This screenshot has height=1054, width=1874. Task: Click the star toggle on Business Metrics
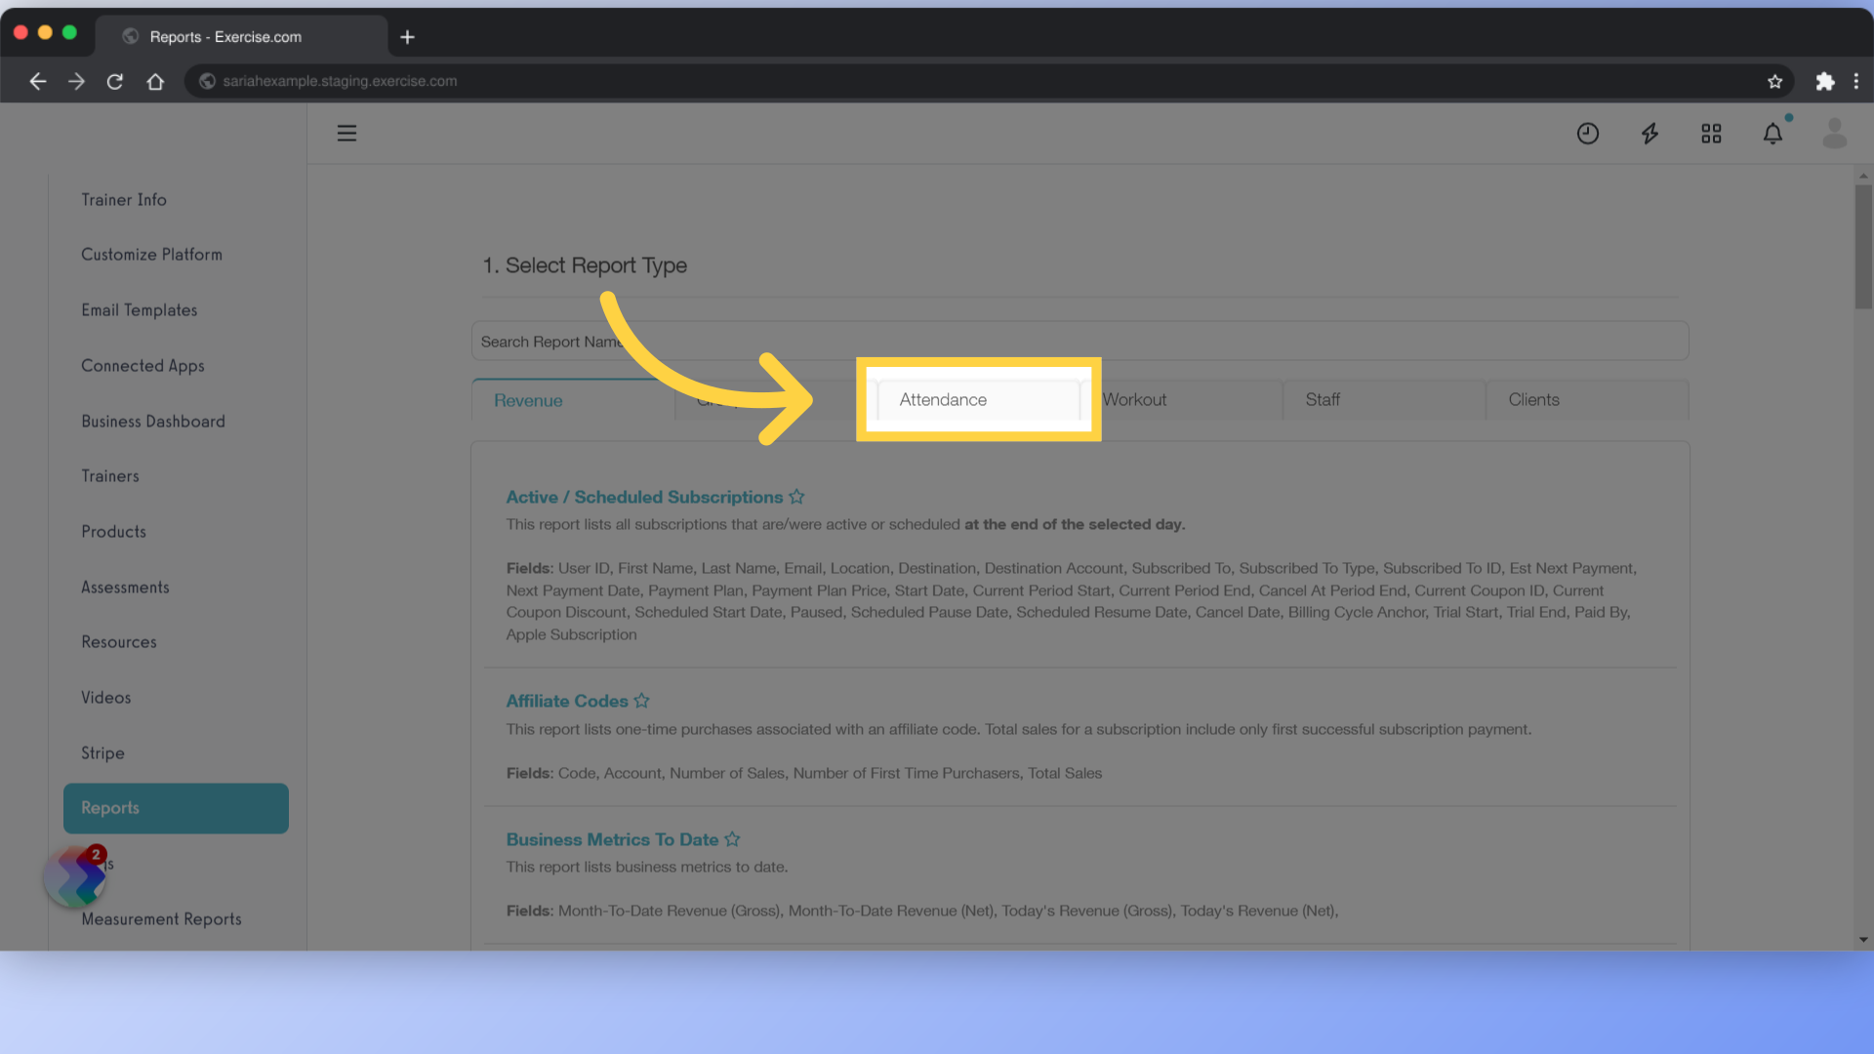coord(731,839)
